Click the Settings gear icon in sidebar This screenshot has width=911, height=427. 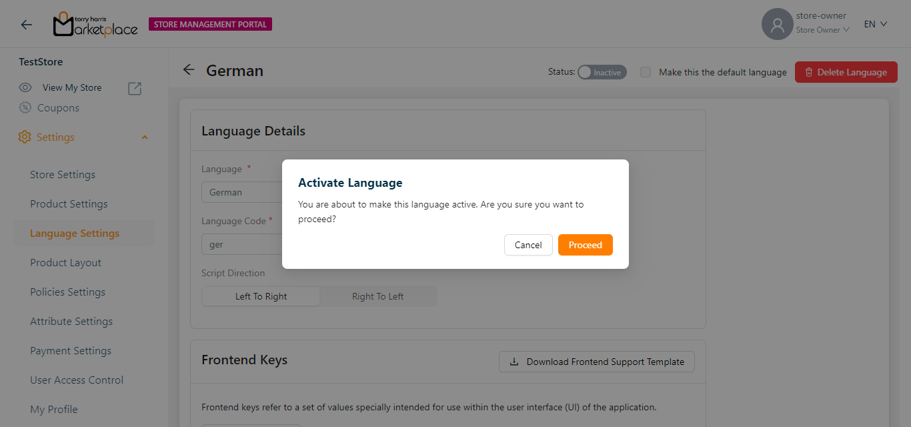click(x=25, y=137)
